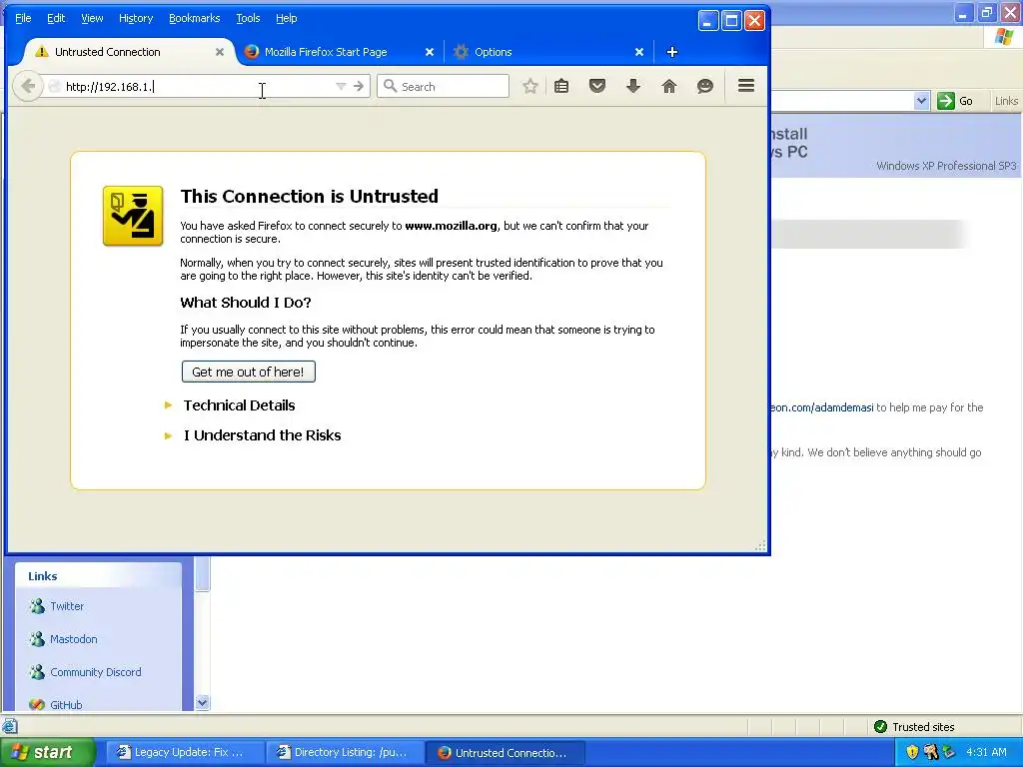Click the warning triangle icon on first tab
Viewport: 1023px width, 767px height.
[42, 52]
